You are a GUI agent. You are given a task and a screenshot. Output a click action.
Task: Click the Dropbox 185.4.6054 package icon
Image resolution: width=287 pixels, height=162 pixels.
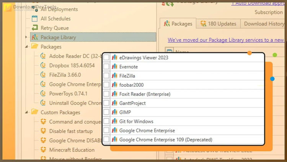coord(43,65)
